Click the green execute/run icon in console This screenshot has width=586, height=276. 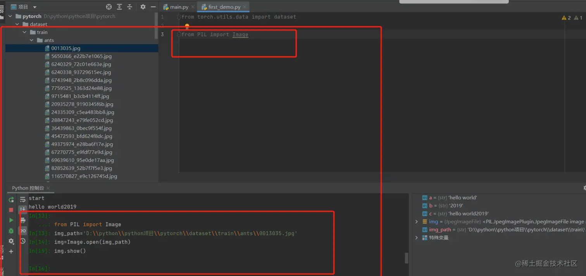(11, 220)
